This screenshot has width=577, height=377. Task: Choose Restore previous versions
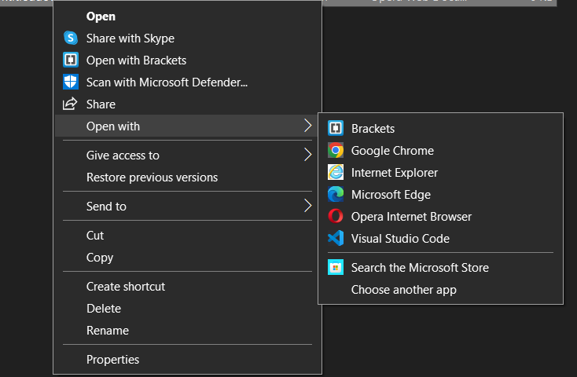[152, 178]
